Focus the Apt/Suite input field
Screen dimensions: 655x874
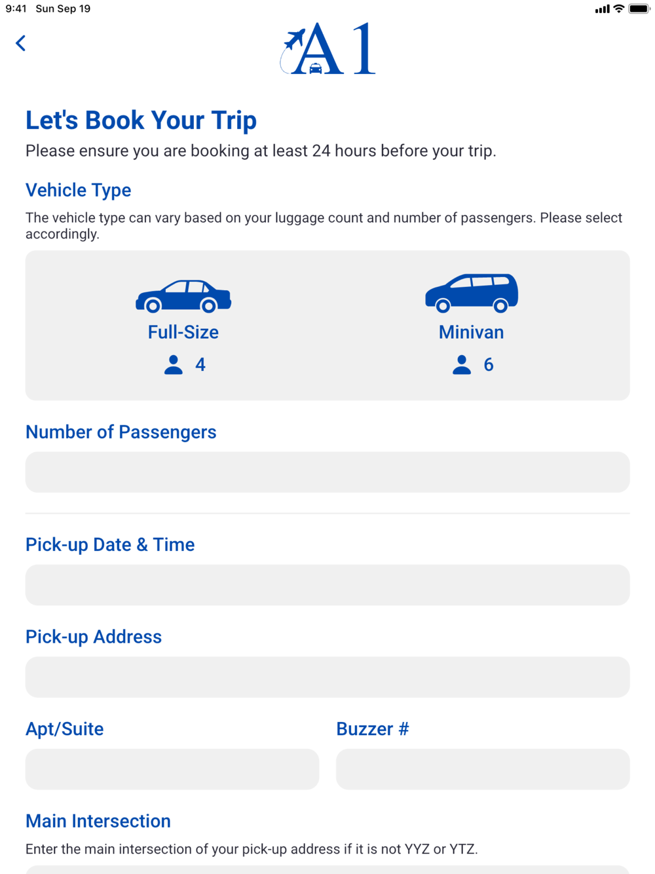(172, 769)
